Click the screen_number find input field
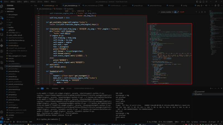Viewport: 223px width, 125px height. click(x=166, y=12)
